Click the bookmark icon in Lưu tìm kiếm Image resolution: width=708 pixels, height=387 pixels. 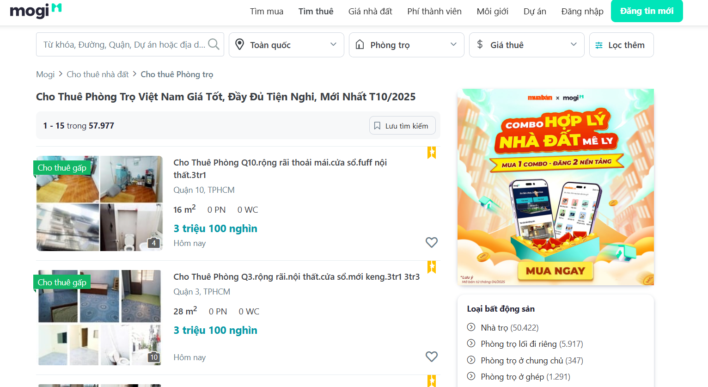click(377, 125)
